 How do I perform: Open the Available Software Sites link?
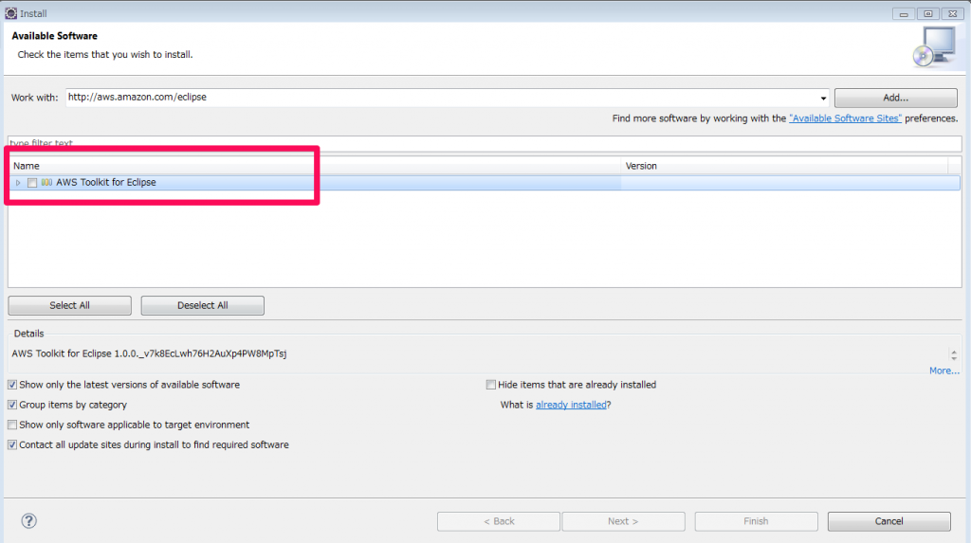pos(845,118)
